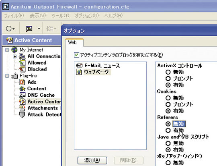Open the オプション(O) menu
This screenshot has width=217, height=166.
tap(87, 16)
